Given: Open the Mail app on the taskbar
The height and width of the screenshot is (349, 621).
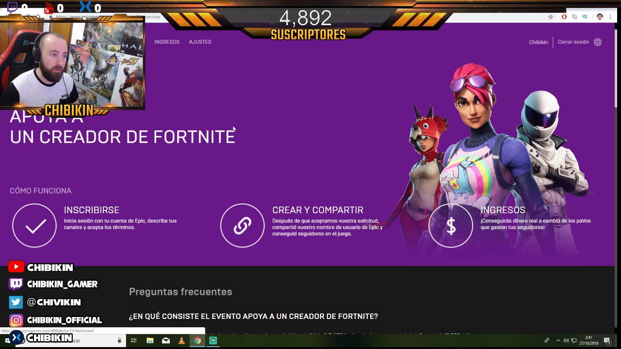Looking at the screenshot, I should [x=166, y=341].
